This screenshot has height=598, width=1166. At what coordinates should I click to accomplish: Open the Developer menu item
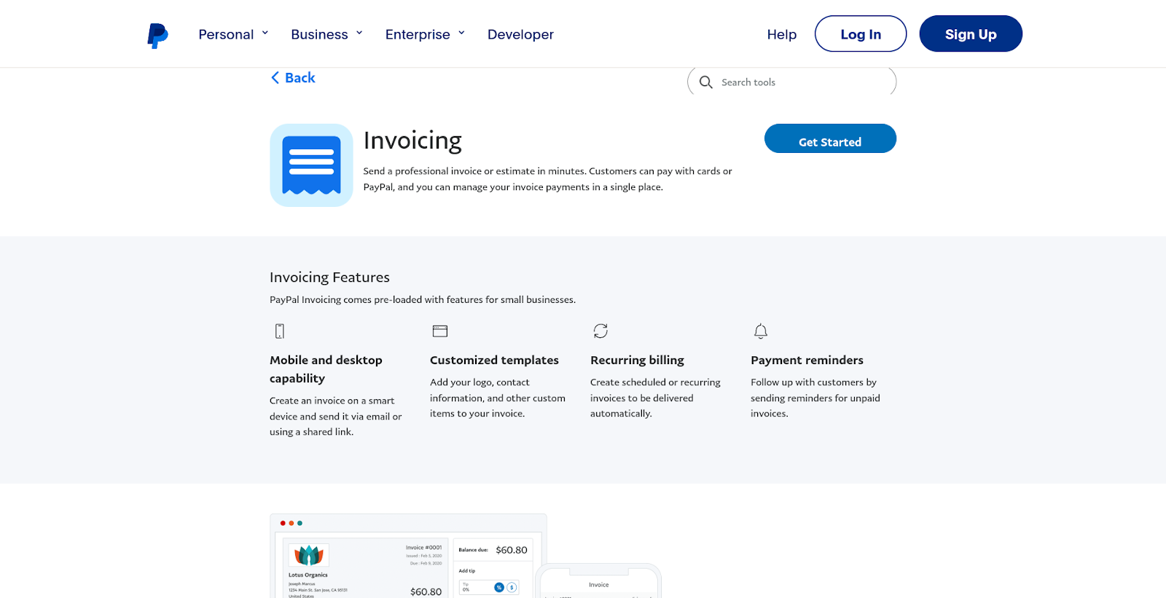pos(520,34)
